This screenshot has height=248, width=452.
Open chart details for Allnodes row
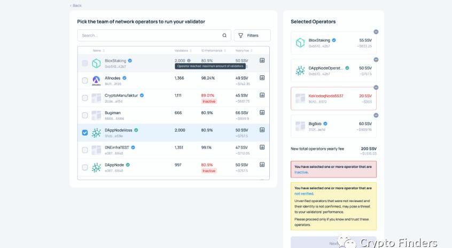coord(262,77)
